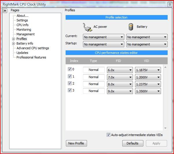Open the 6.0x FID dropdown

click(120, 70)
